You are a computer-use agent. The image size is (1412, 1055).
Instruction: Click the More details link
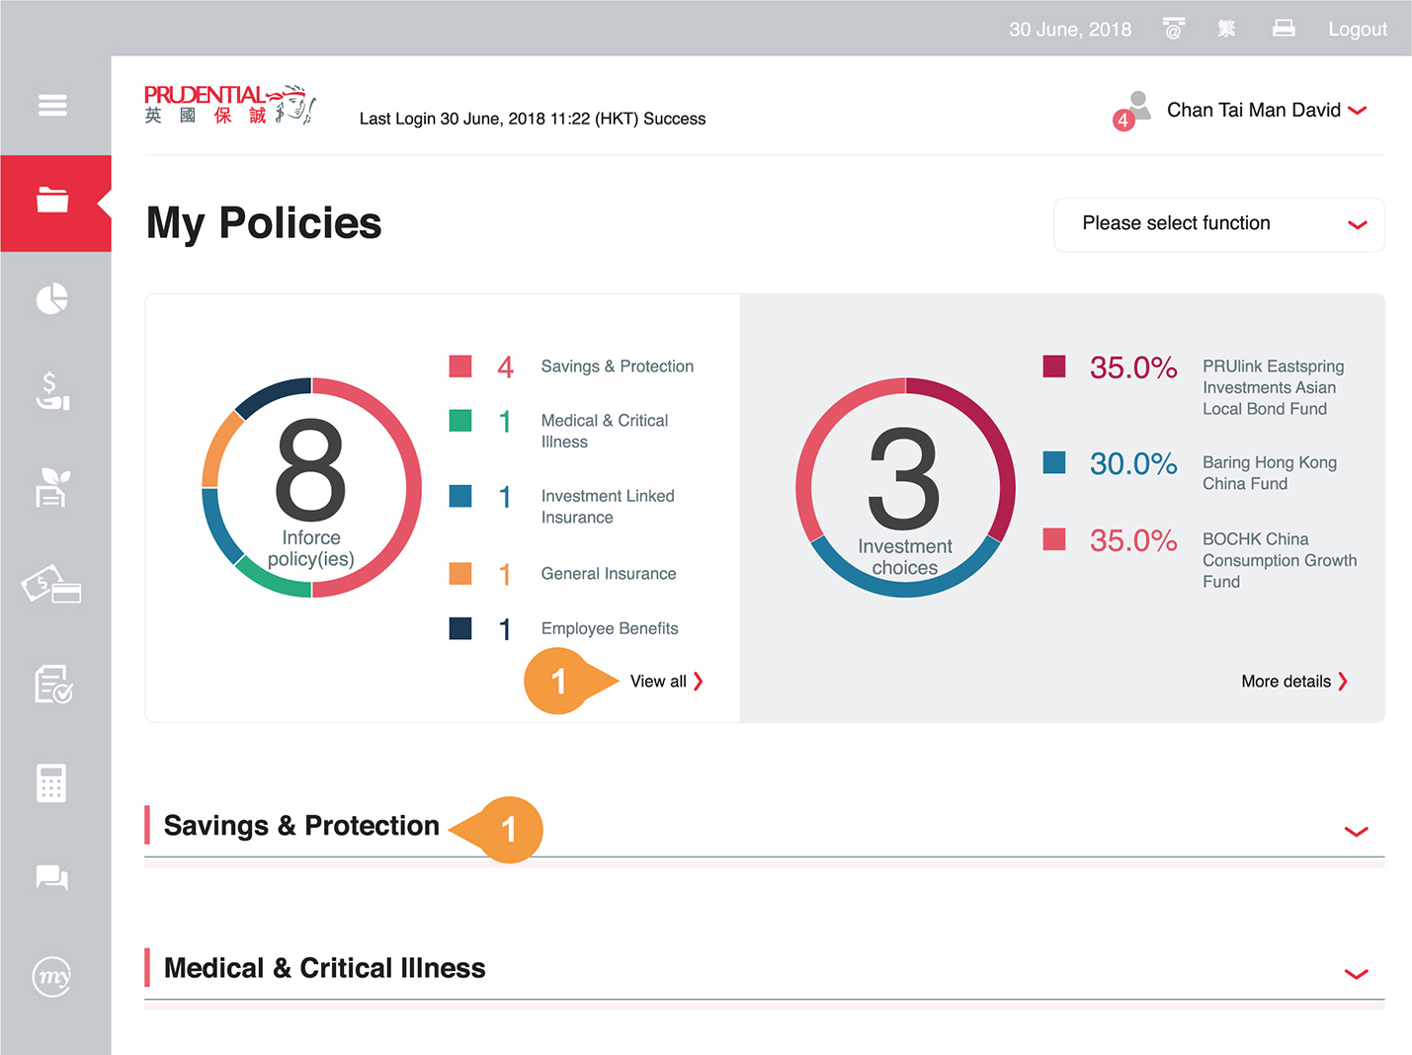click(1294, 682)
